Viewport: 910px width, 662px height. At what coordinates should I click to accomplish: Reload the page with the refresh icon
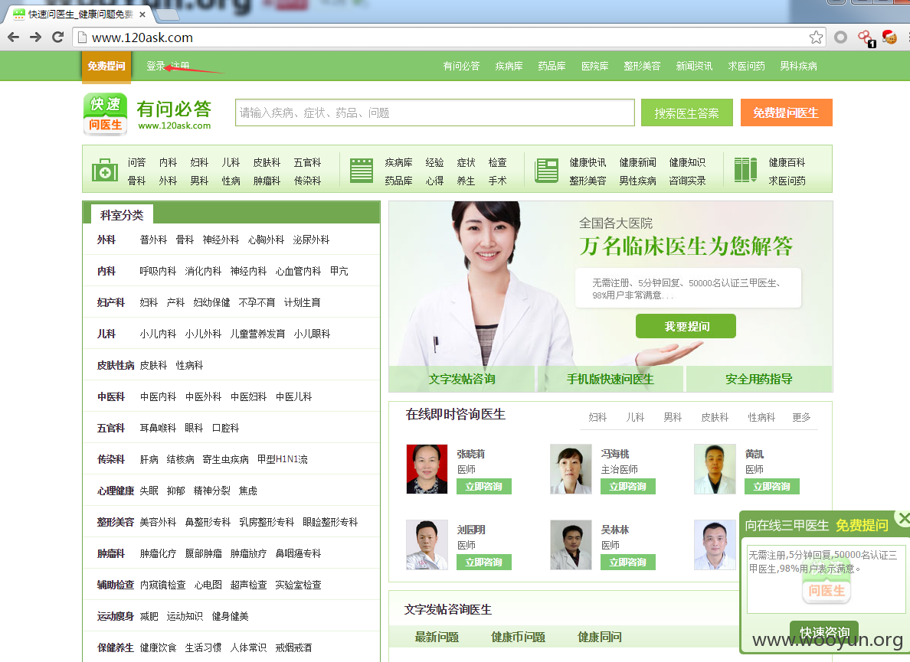57,38
